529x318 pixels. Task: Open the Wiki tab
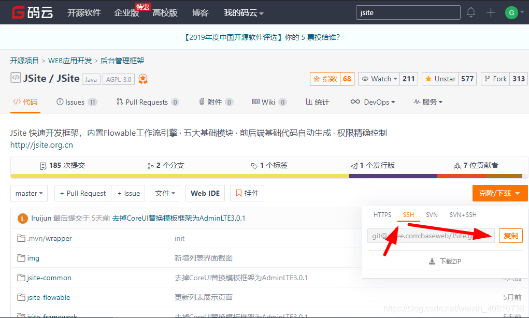pos(269,102)
